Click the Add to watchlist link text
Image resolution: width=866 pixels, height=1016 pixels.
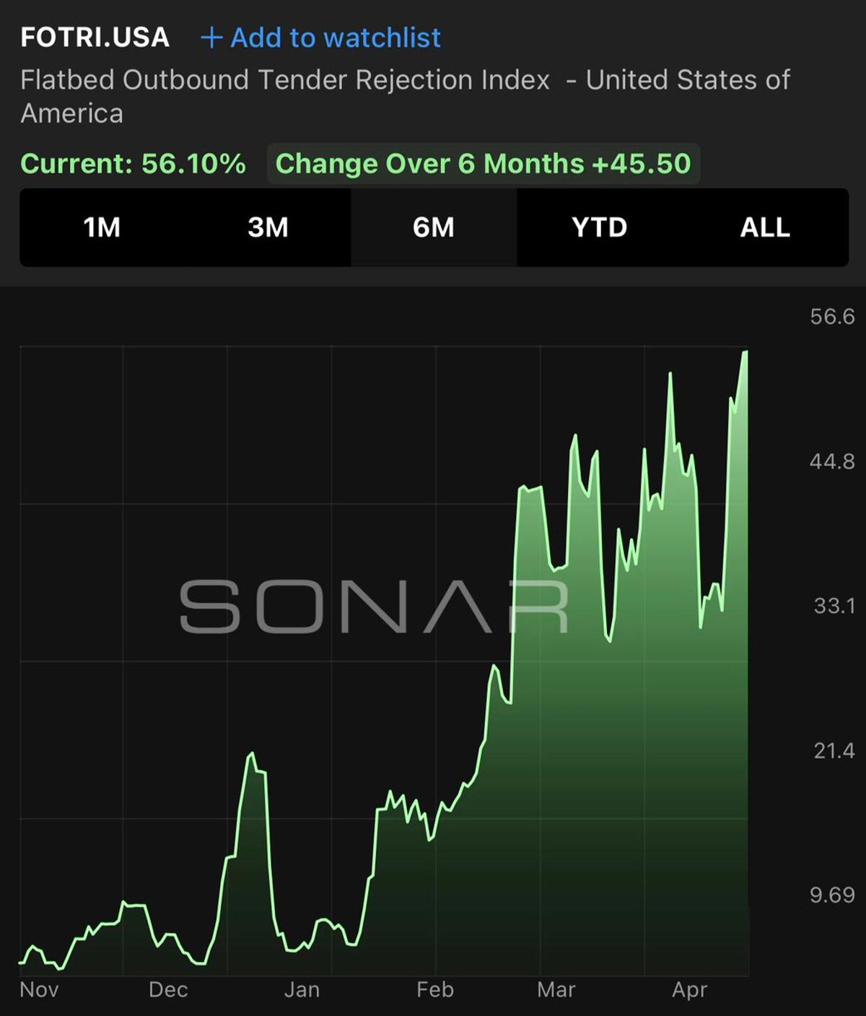(335, 38)
